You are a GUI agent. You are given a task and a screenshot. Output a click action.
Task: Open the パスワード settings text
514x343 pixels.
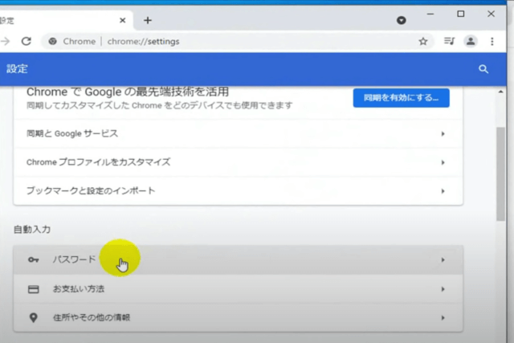[75, 259]
